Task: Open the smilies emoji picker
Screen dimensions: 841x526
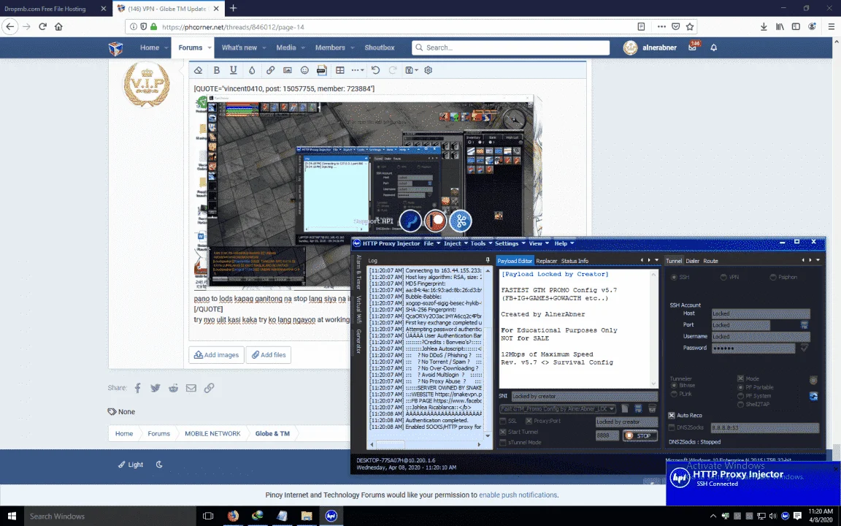Action: pyautogui.click(x=304, y=70)
